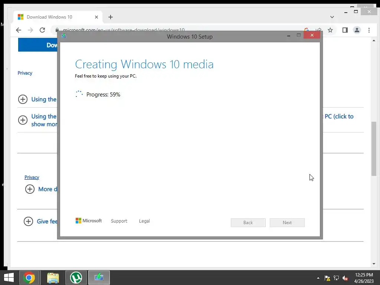Open Chrome from the taskbar
The height and width of the screenshot is (285, 380).
29,278
